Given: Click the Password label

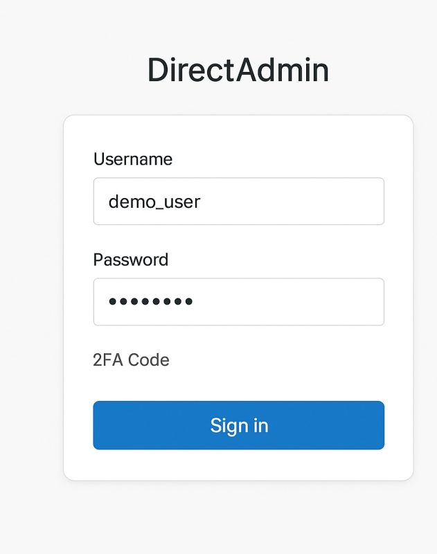Looking at the screenshot, I should click(131, 260).
